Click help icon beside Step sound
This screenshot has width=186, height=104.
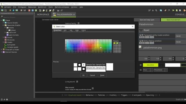coord(93,88)
